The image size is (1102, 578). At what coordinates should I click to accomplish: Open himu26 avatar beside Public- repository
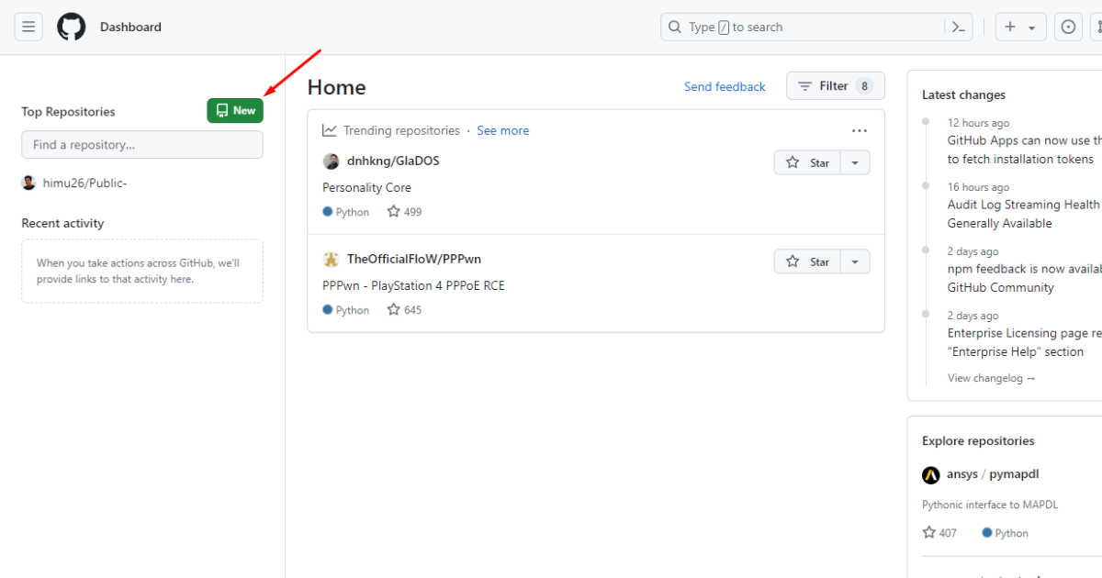point(28,183)
